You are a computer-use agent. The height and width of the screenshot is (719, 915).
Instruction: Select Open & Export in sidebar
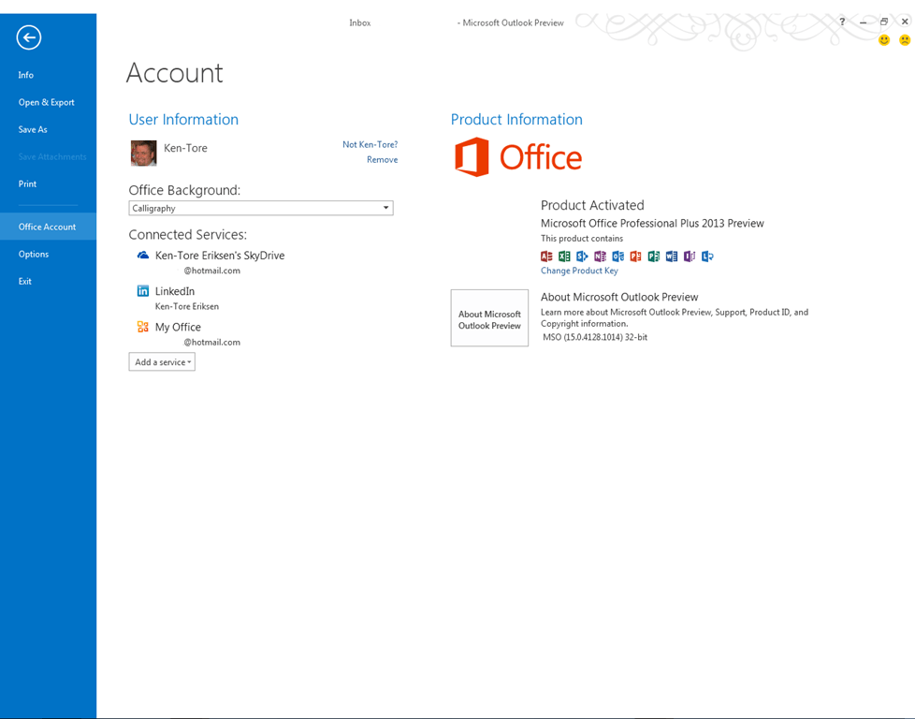46,102
